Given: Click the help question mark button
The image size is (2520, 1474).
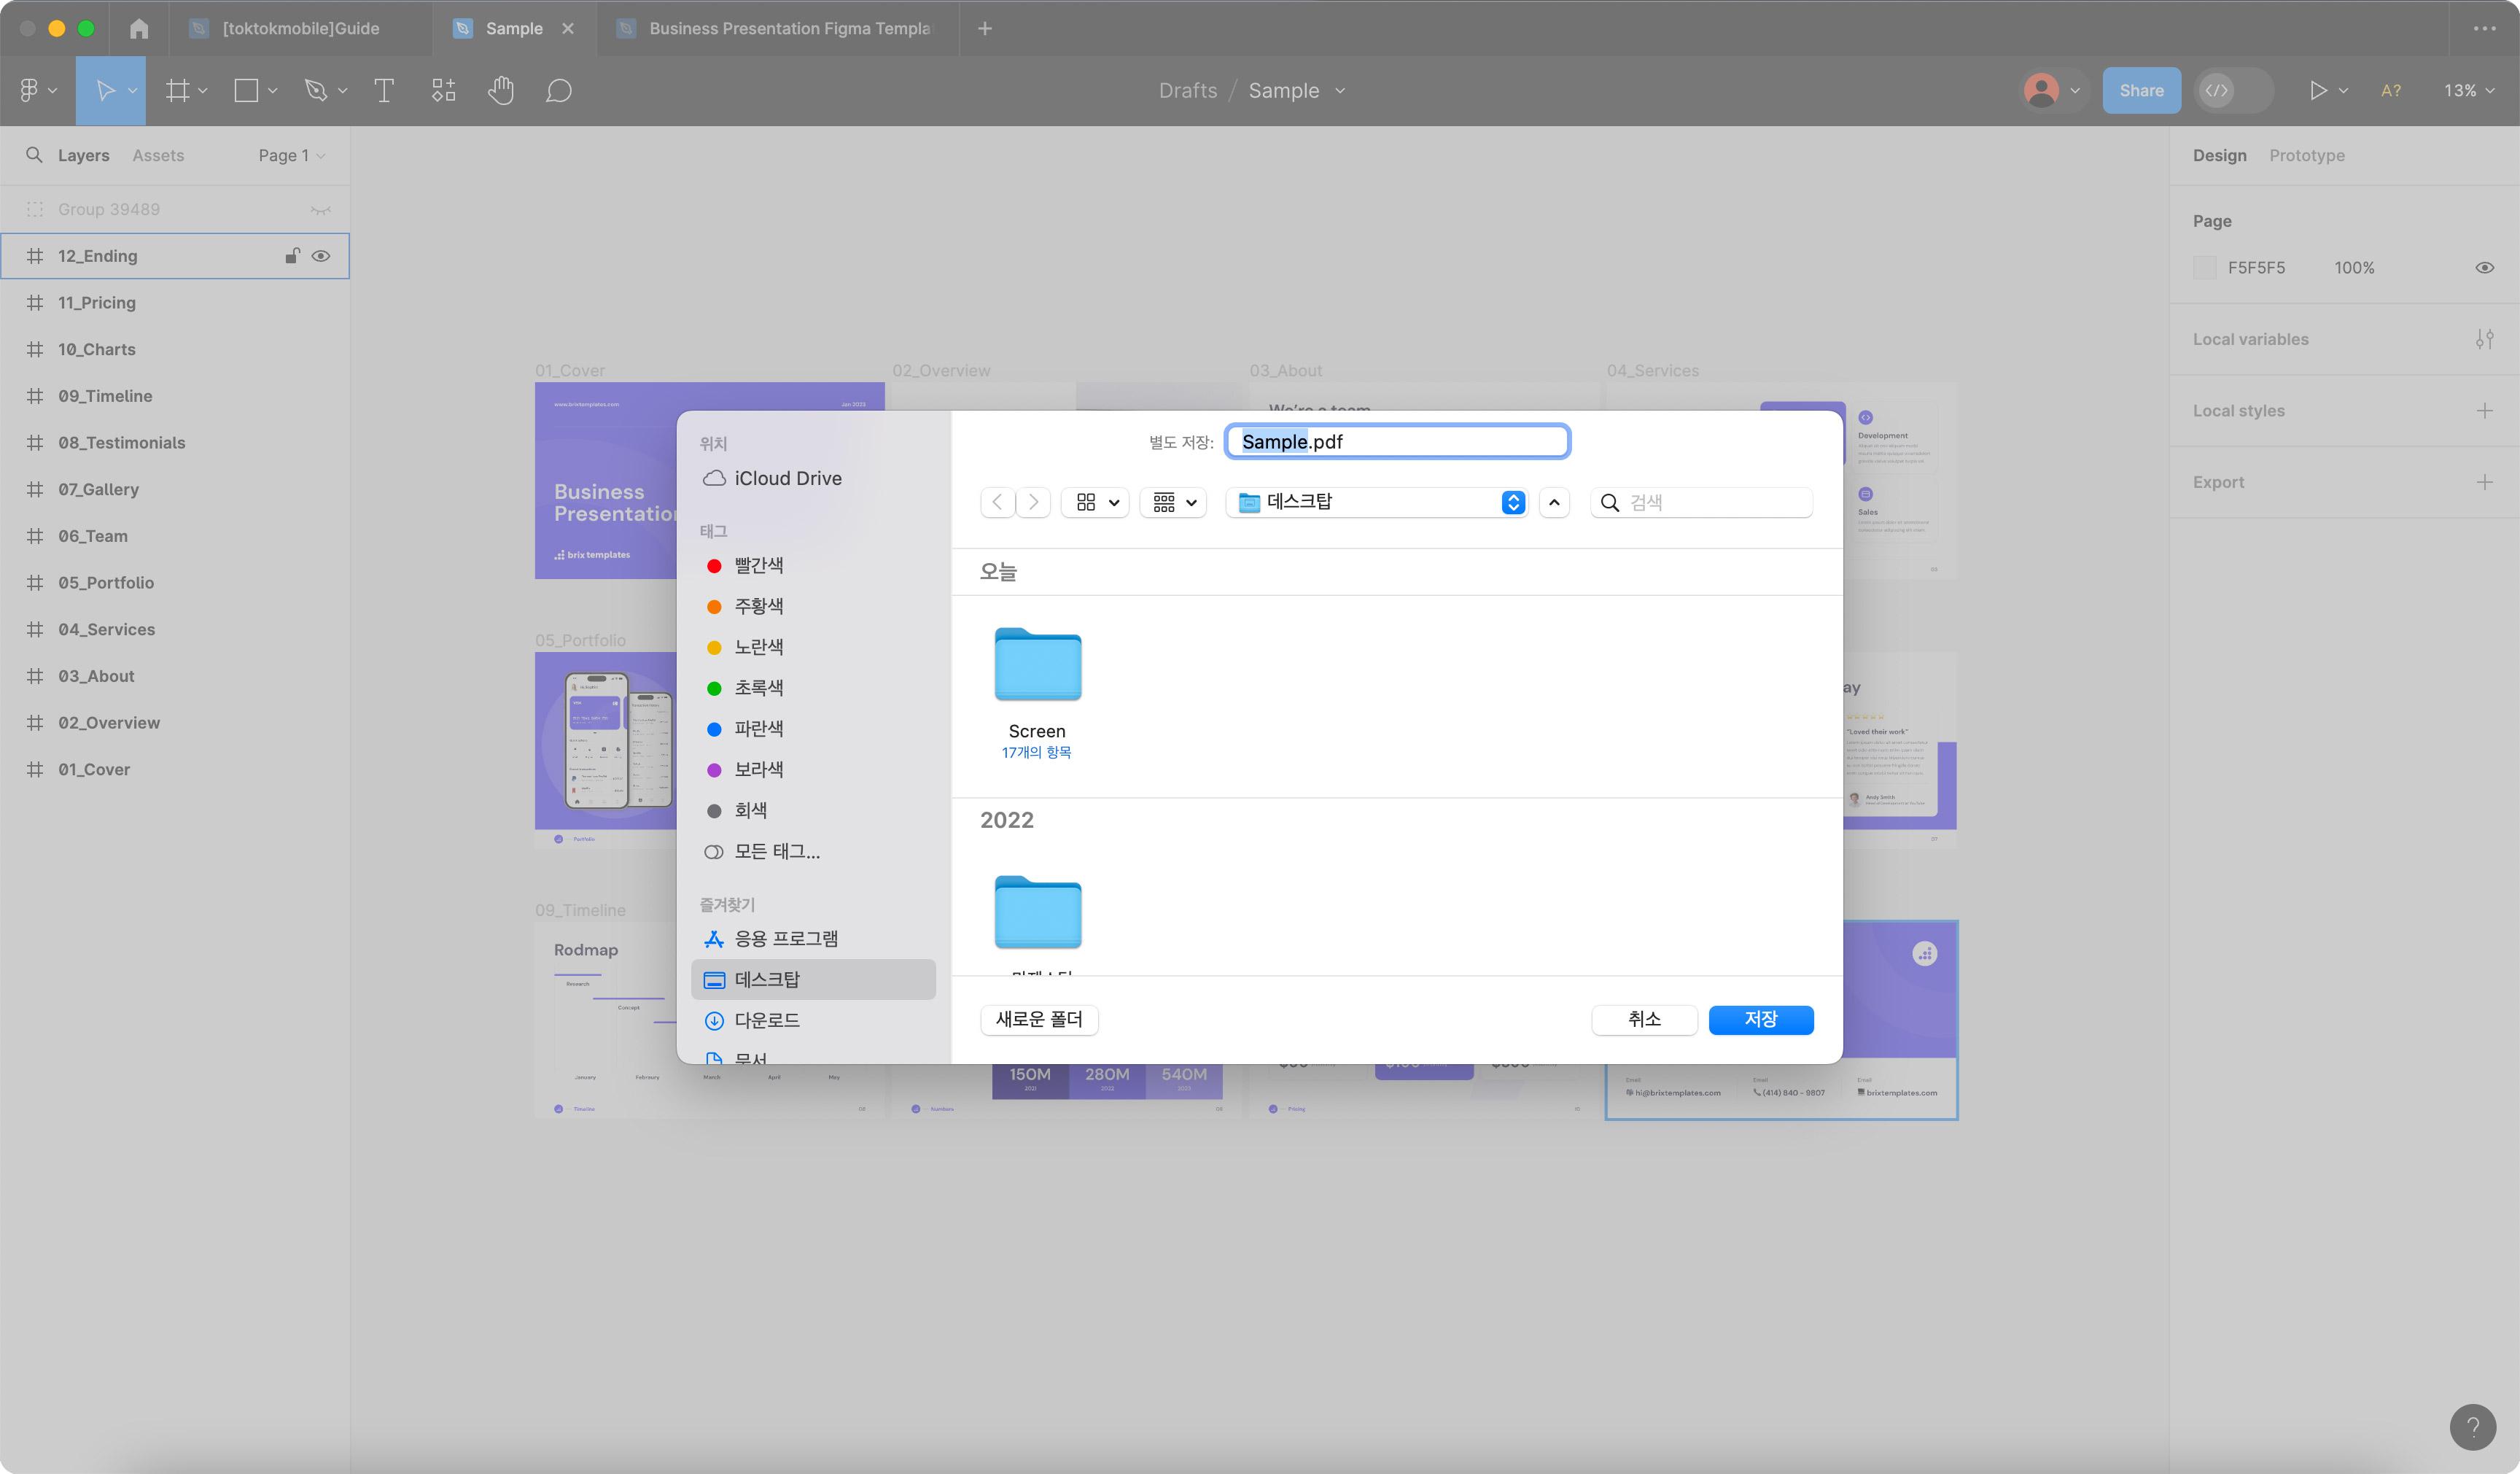Looking at the screenshot, I should [x=2472, y=1426].
